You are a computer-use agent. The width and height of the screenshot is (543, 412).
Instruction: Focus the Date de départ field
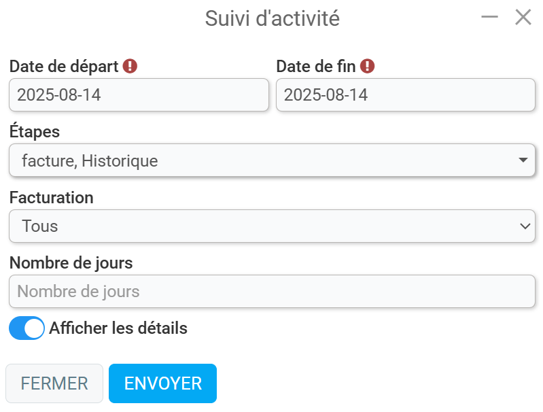coord(139,95)
